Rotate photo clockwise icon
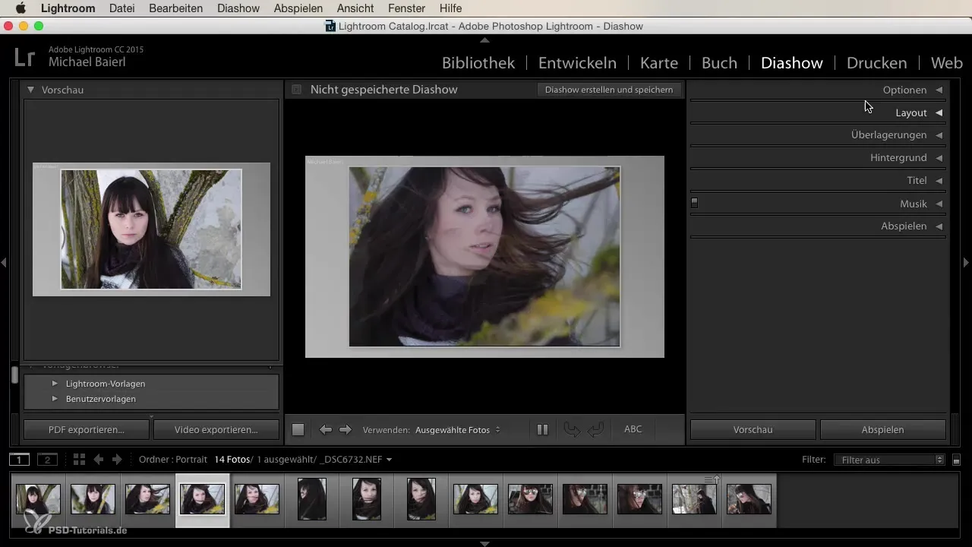Screen dimensions: 972x547 coord(595,430)
